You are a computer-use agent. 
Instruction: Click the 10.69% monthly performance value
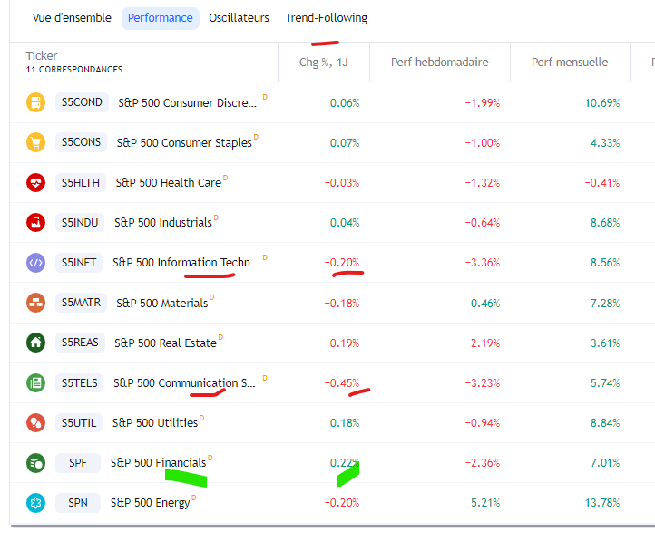[602, 103]
